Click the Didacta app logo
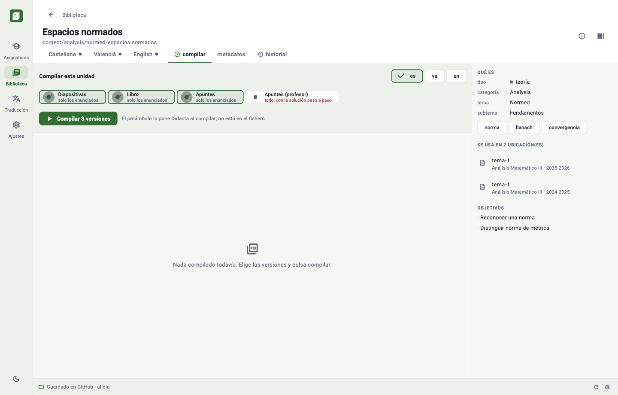The width and height of the screenshot is (618, 395). point(16,16)
